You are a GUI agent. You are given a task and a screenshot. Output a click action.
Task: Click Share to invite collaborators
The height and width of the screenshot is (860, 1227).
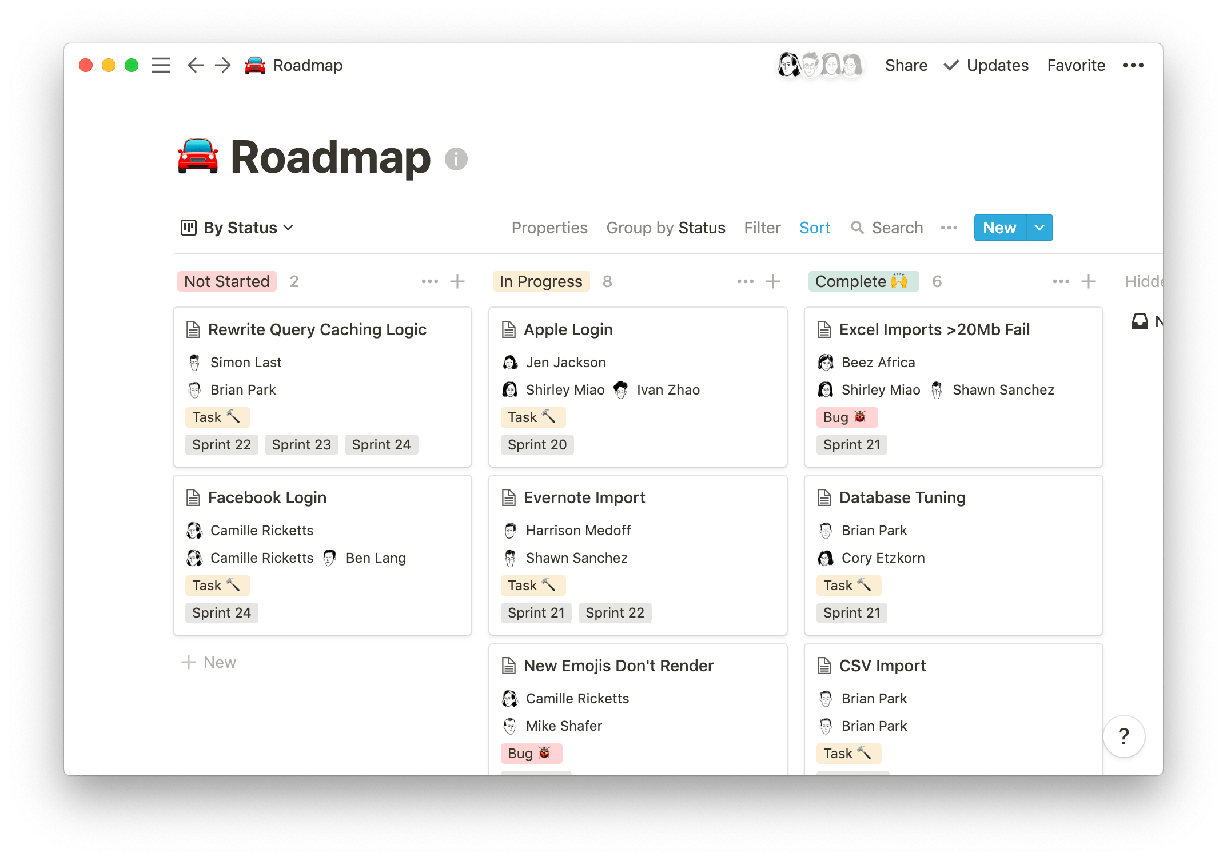click(906, 65)
